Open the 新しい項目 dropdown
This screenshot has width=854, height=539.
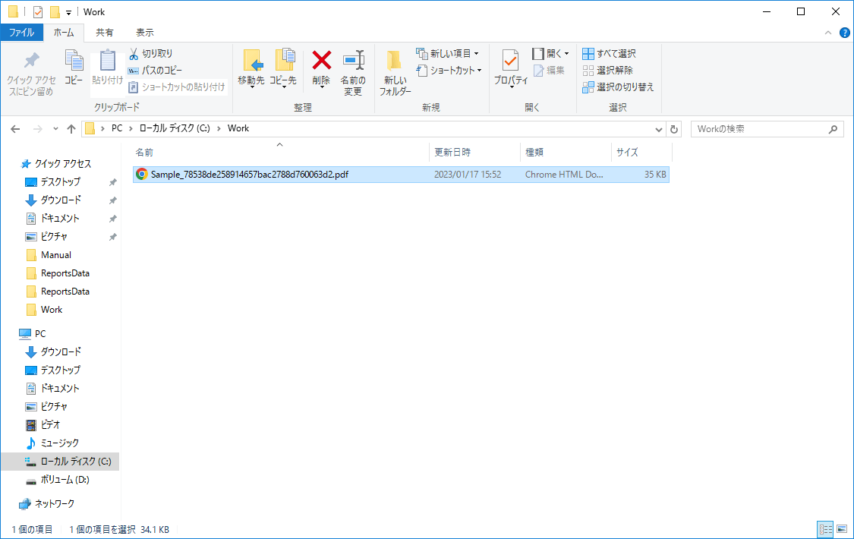(448, 53)
